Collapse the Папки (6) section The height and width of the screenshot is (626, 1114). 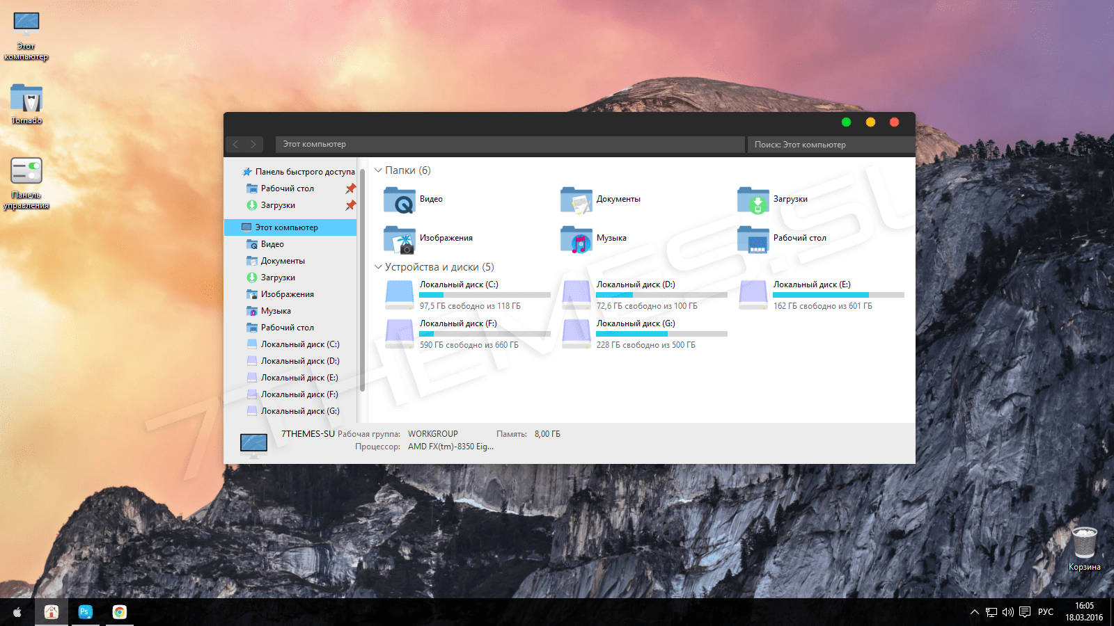click(377, 170)
